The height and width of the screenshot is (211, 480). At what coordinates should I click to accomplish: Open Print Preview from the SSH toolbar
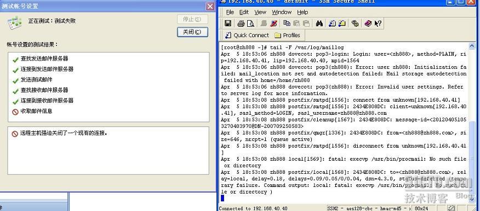(x=250, y=23)
